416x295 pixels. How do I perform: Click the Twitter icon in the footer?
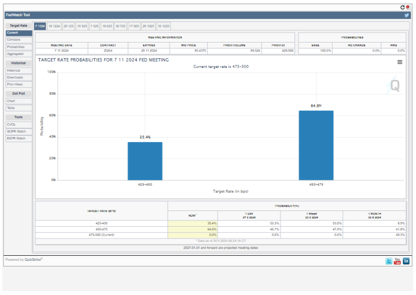tap(389, 261)
